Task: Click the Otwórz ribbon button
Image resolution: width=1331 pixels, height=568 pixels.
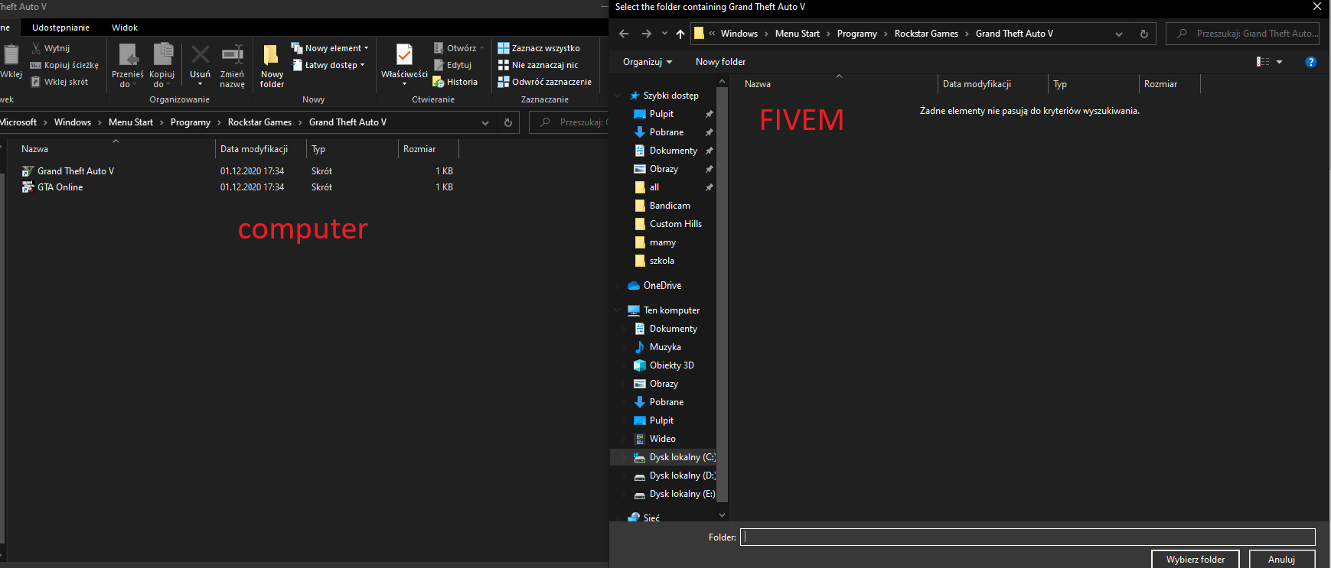Action: tap(458, 48)
